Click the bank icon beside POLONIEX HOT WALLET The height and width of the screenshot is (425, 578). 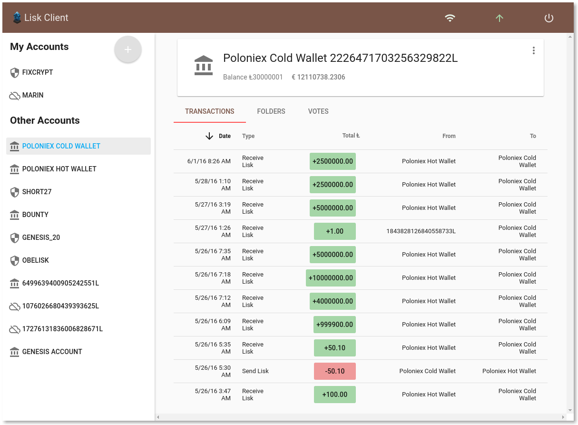tap(15, 169)
